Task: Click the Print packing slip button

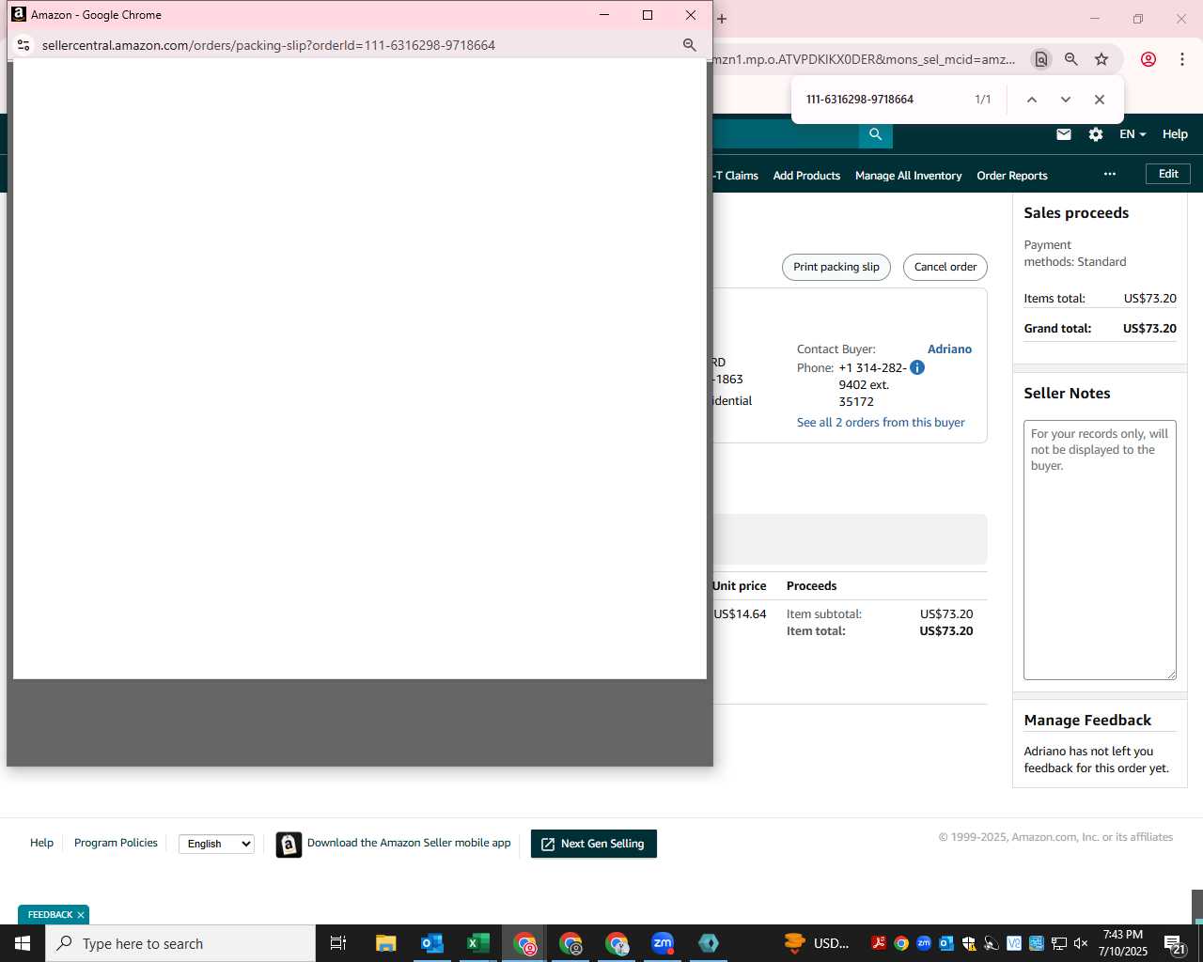Action: (836, 267)
